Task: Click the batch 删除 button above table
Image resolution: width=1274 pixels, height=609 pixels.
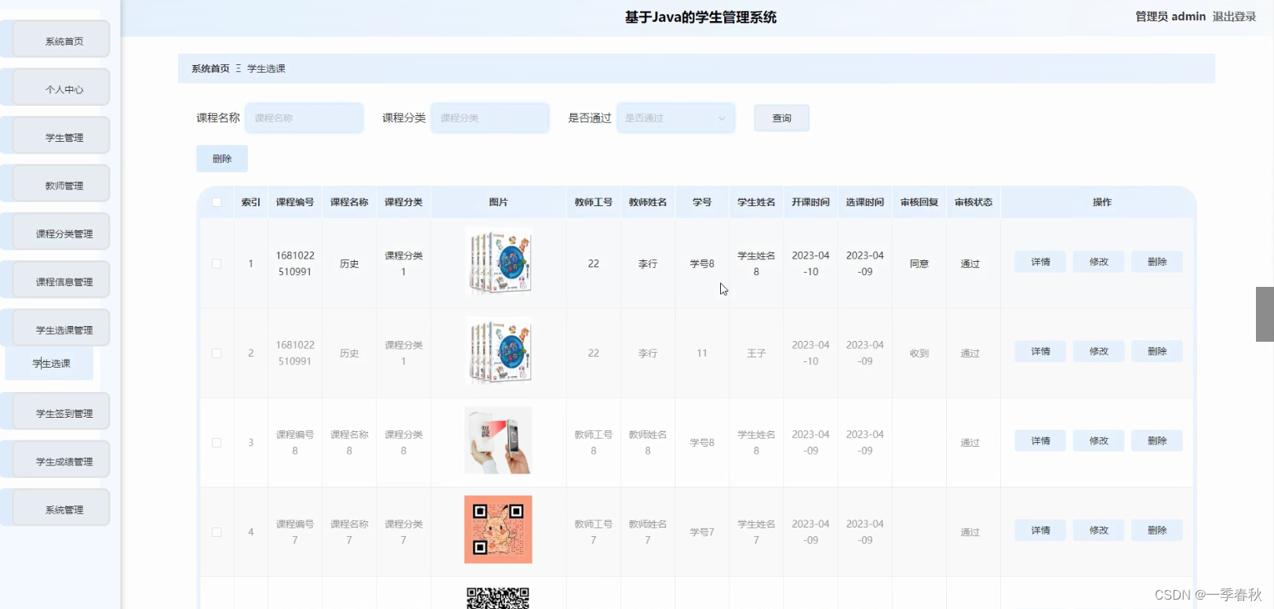Action: coord(222,158)
